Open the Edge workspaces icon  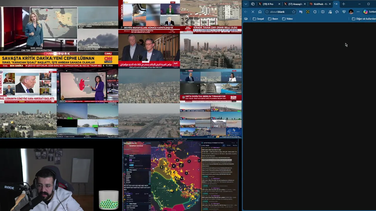253,4
